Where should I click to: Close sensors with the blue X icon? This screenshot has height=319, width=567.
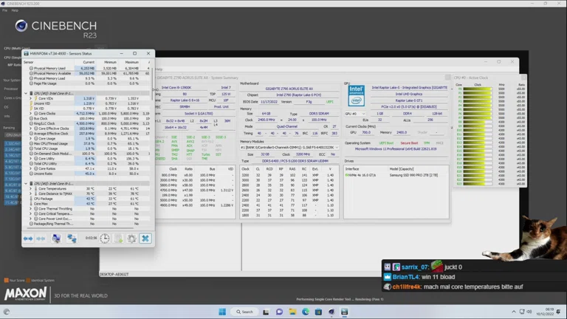point(145,239)
